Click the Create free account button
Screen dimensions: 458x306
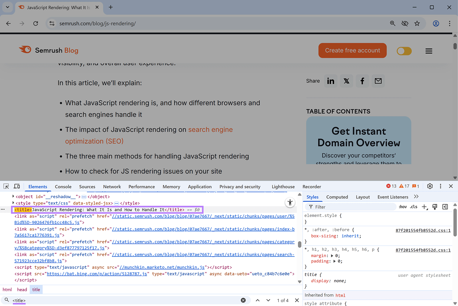click(352, 50)
